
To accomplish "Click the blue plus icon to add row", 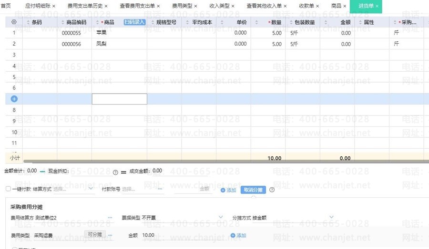I will (x=14, y=99).
